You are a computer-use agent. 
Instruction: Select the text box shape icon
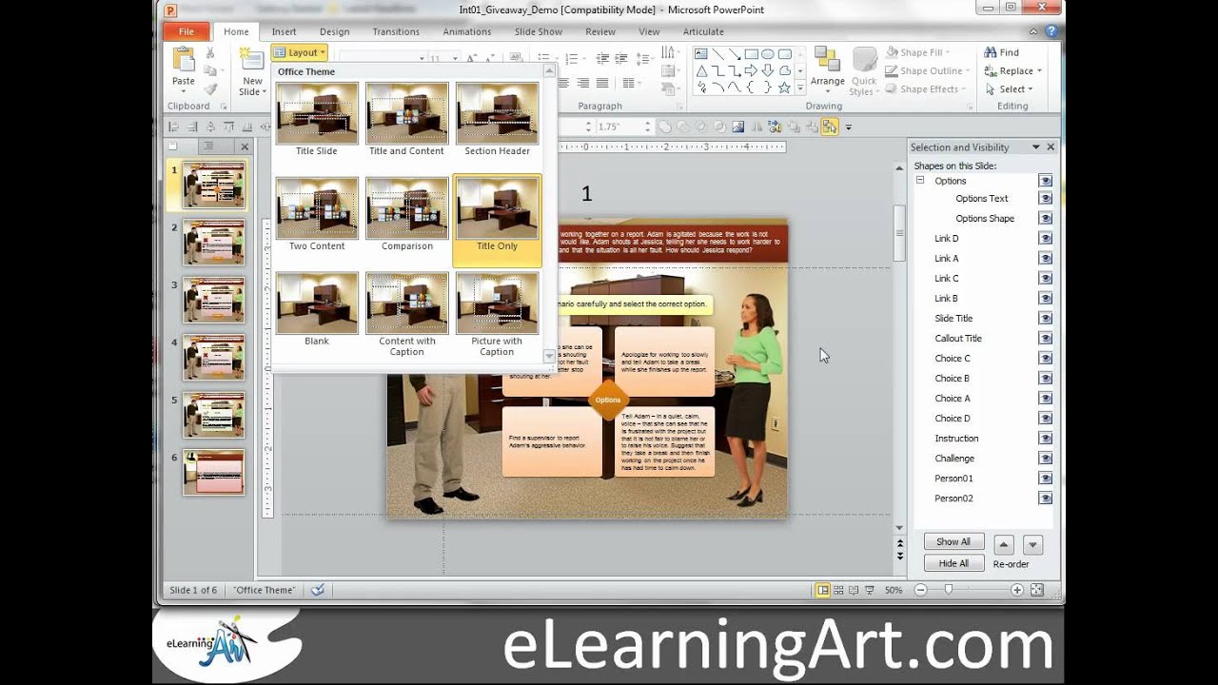point(701,54)
